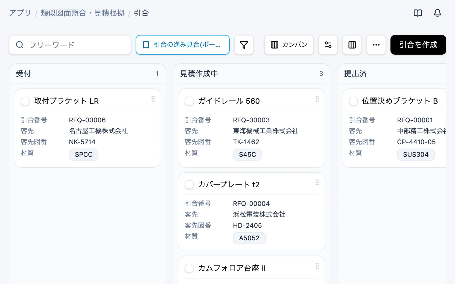Screen dimensions: 455x284
Task: Click customer 浜松電装株式会社
Action: click(259, 215)
